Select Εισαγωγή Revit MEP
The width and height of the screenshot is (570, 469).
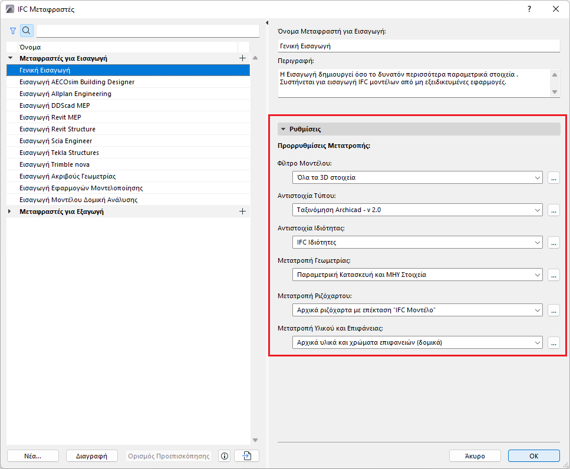pyautogui.click(x=128, y=117)
